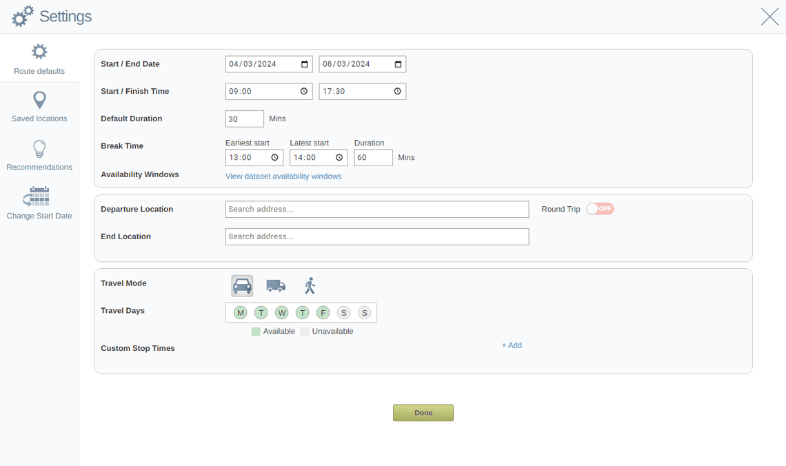Image resolution: width=786 pixels, height=466 pixels.
Task: Select the truck travel mode
Action: coord(276,285)
